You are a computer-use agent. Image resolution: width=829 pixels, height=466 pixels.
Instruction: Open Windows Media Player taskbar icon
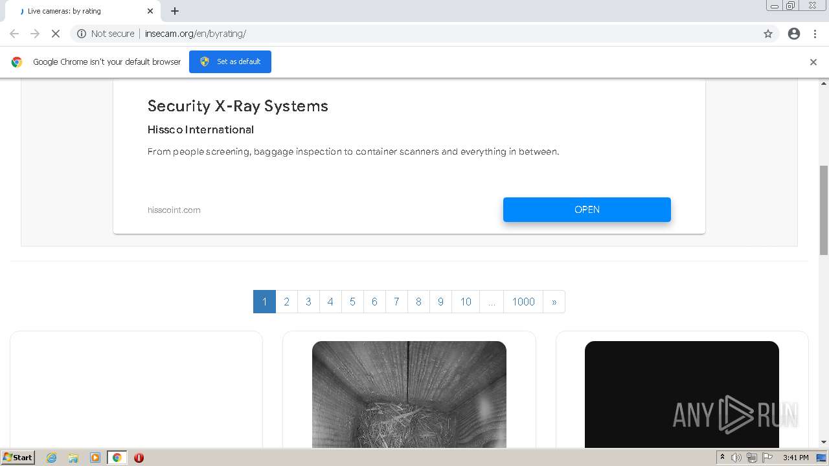point(95,458)
